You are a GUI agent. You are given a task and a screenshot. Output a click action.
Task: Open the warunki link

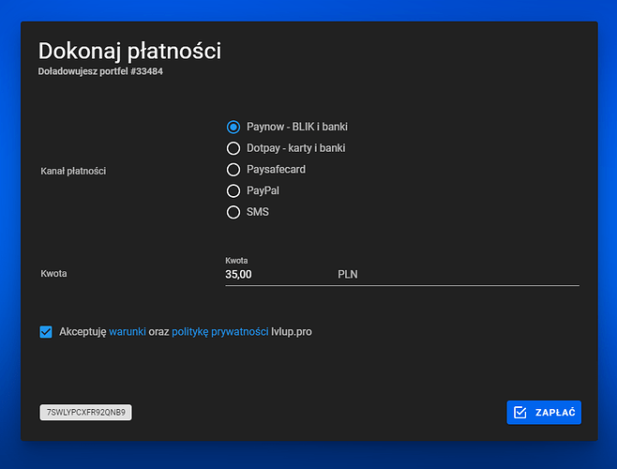tap(127, 332)
